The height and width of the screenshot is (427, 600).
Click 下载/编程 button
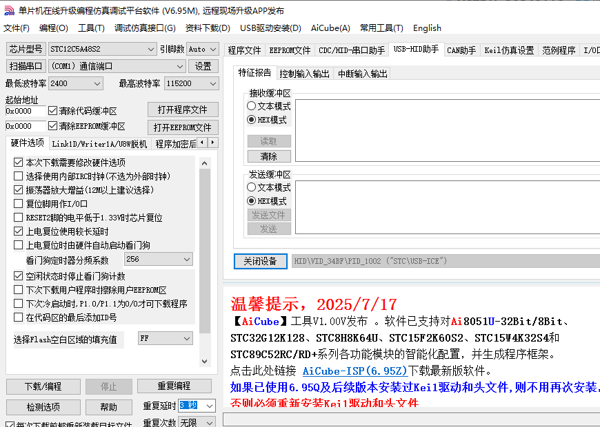(43, 386)
